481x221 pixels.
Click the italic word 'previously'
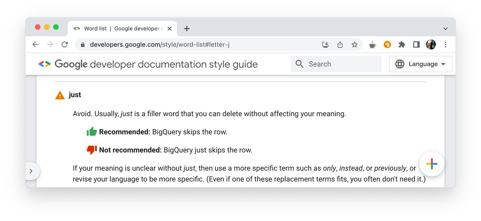coord(390,168)
